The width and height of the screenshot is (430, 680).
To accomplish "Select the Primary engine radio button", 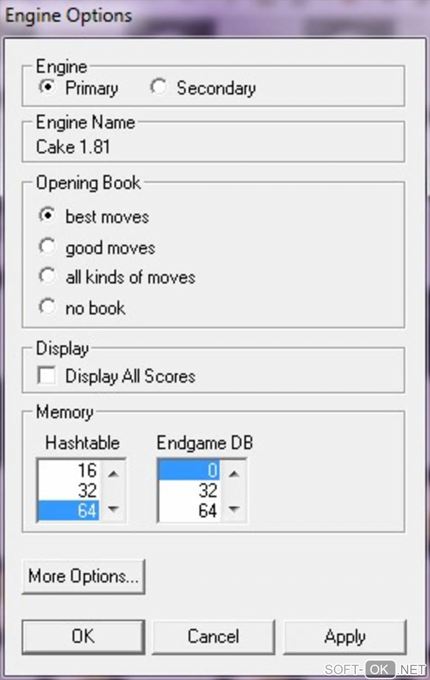I will [47, 87].
